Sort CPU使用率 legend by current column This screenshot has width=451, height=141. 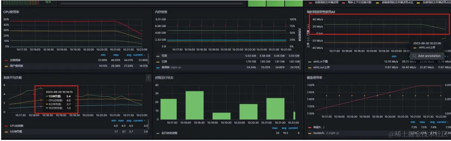tap(140, 55)
